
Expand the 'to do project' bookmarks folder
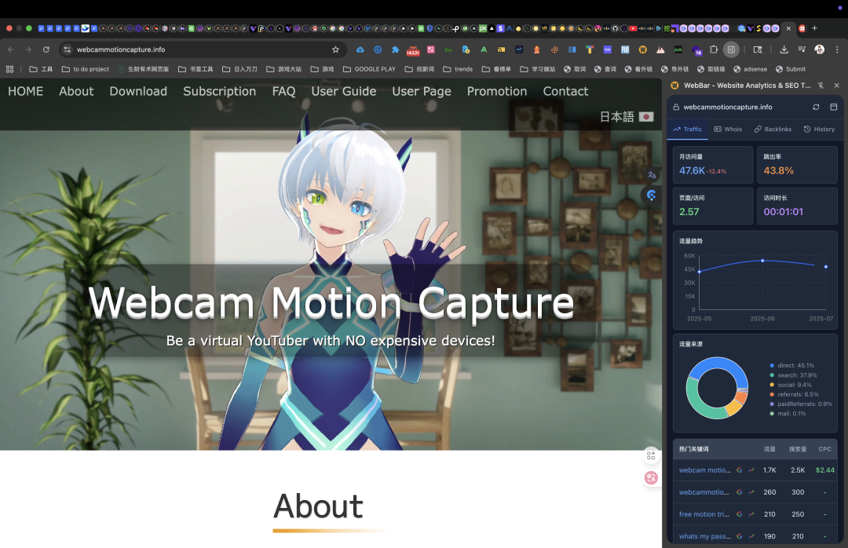86,69
